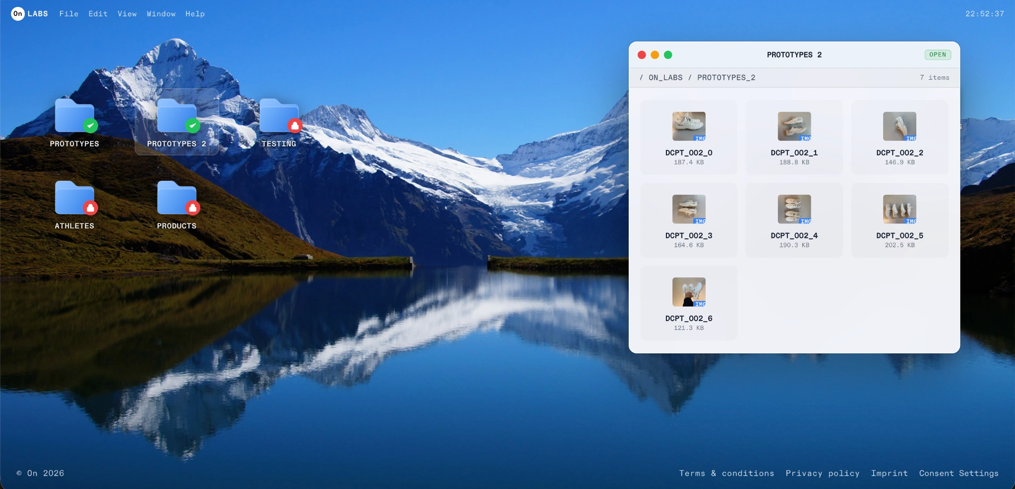Click the On LABS logo
Viewport: 1015px width, 489px height.
click(x=30, y=13)
